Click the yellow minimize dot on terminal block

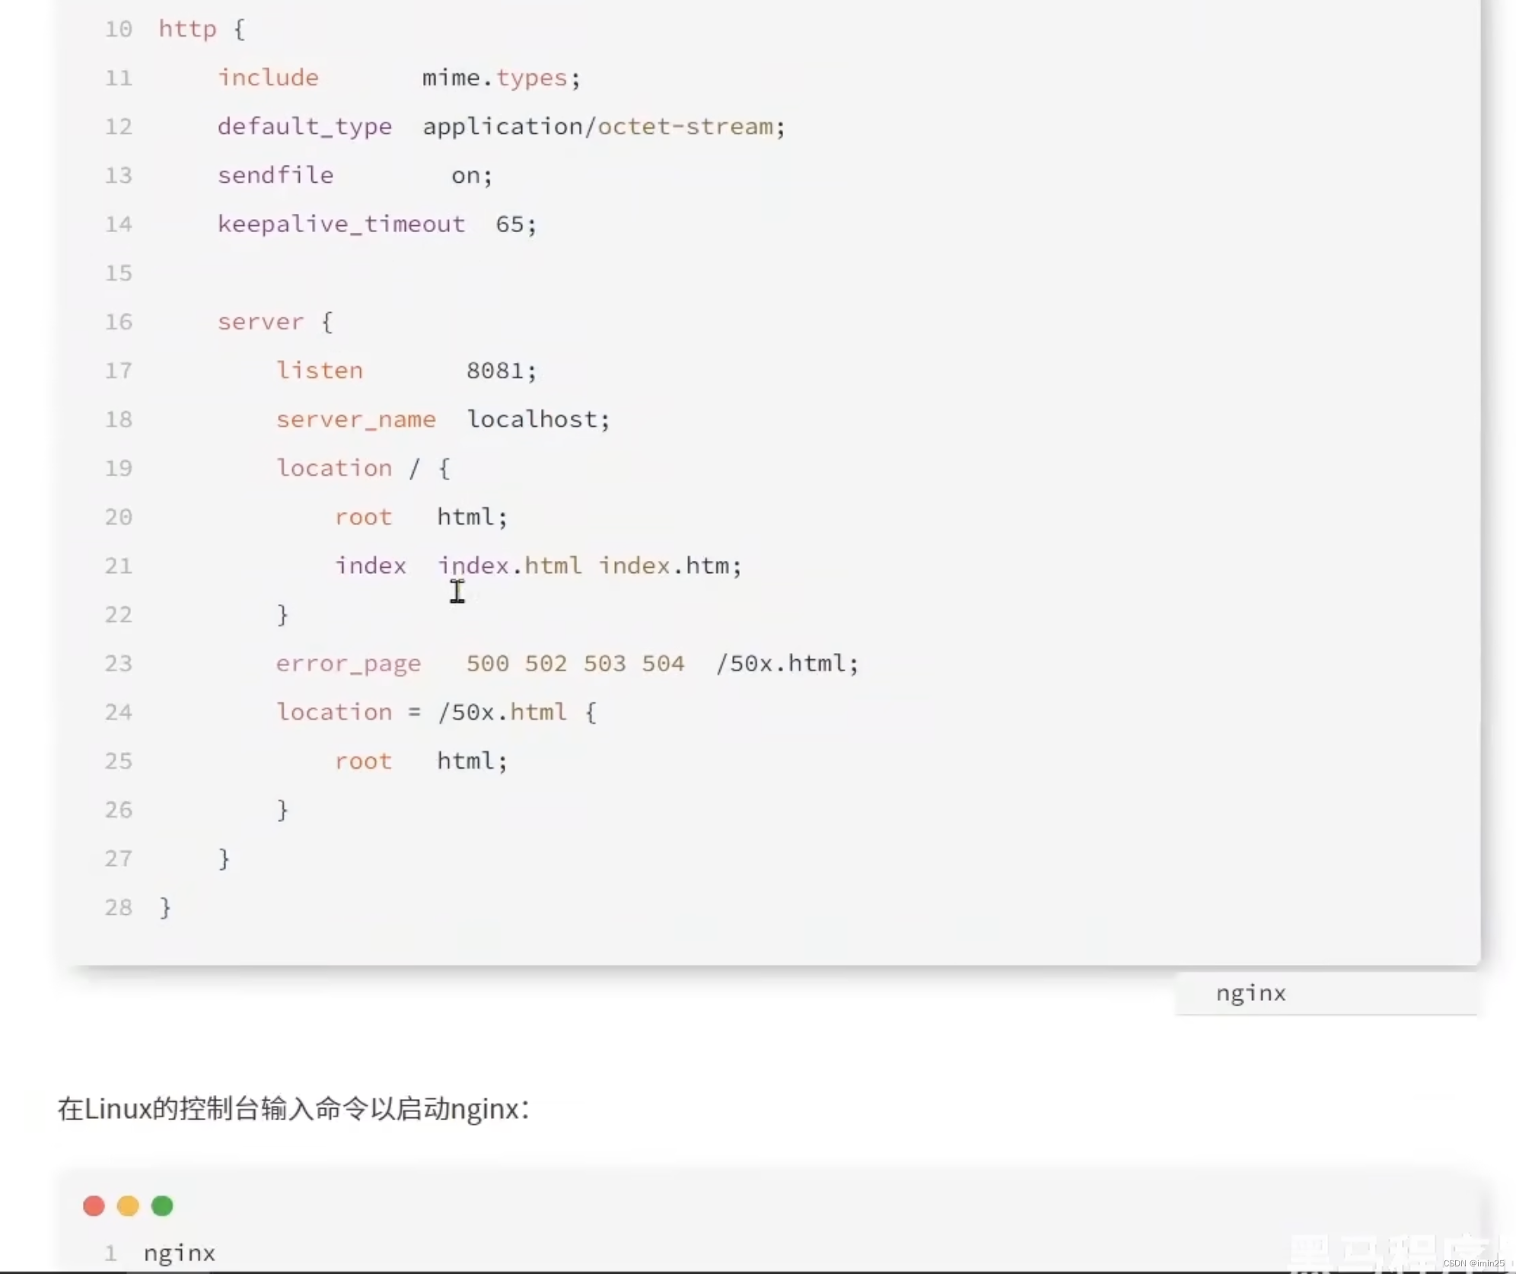point(128,1206)
